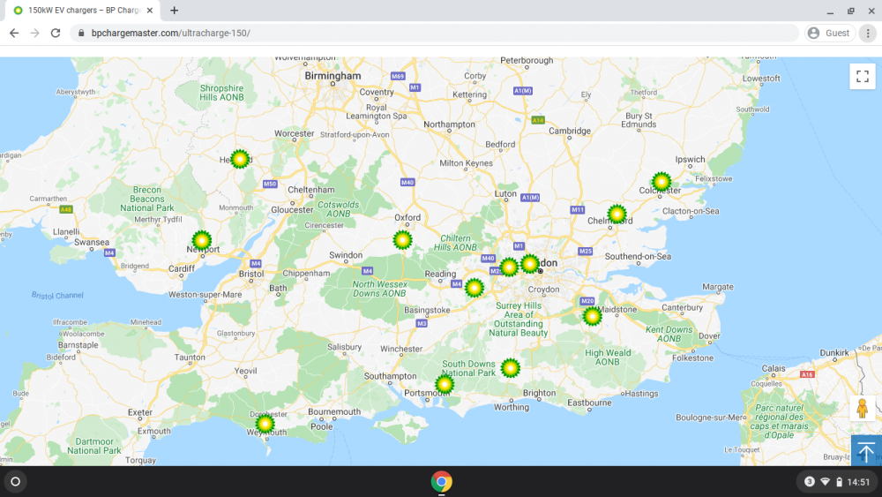Viewport: 882px width, 497px height.
Task: Click the back-to-top arrow button
Action: point(866,451)
